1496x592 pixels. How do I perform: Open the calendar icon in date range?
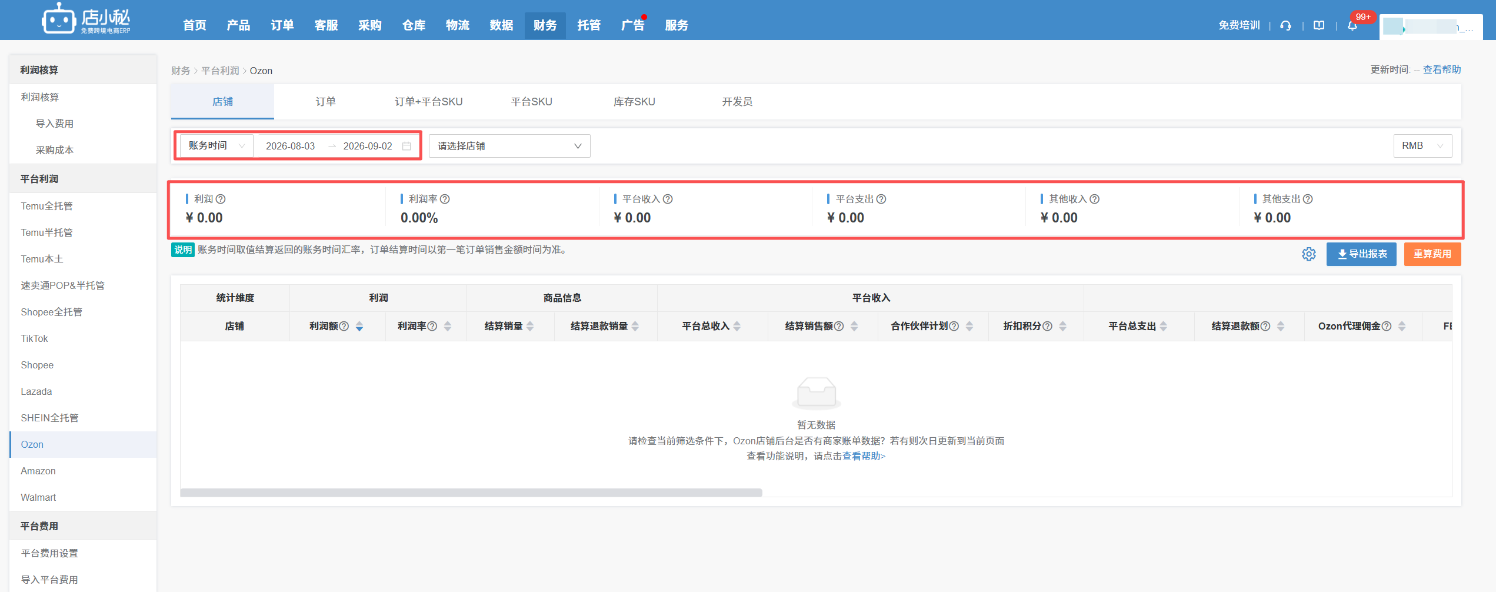coord(407,146)
